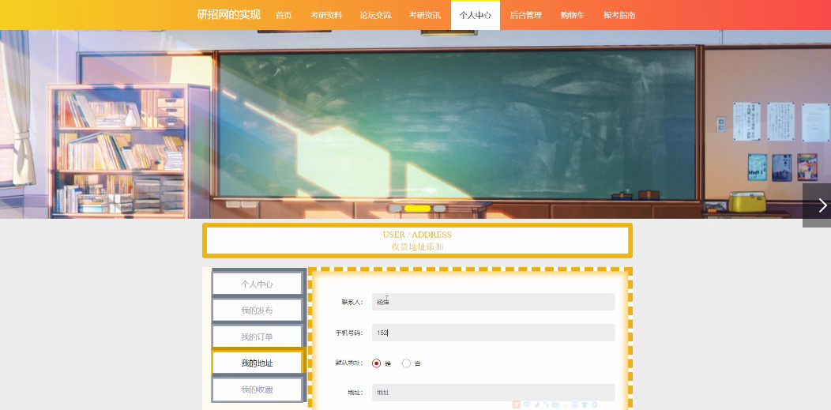This screenshot has width=831, height=410.
Task: Open the 购物车 navigation item
Action: [x=573, y=15]
